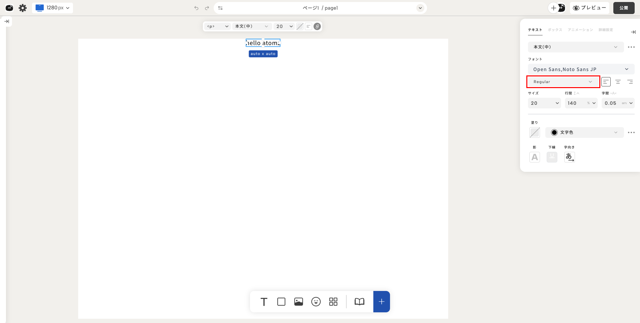Insert an image with the picture icon
Viewport: 640px width, 323px height.
click(x=298, y=302)
